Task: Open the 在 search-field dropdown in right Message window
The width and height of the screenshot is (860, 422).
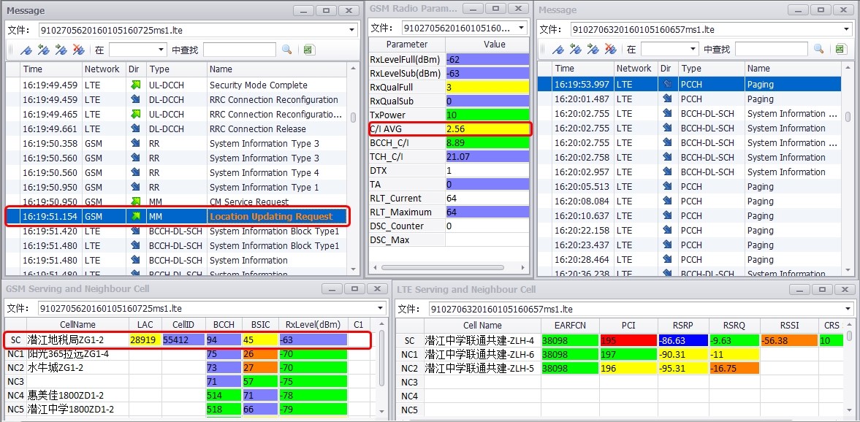Action: click(693, 50)
